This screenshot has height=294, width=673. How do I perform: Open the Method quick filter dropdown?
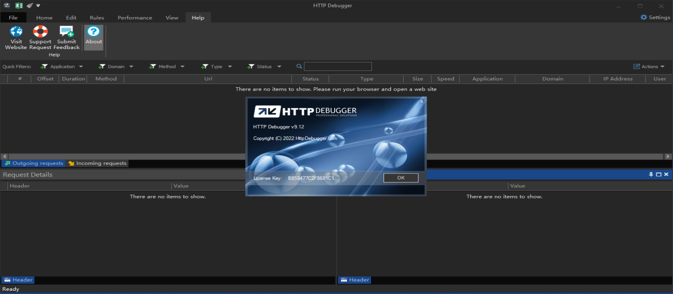182,67
